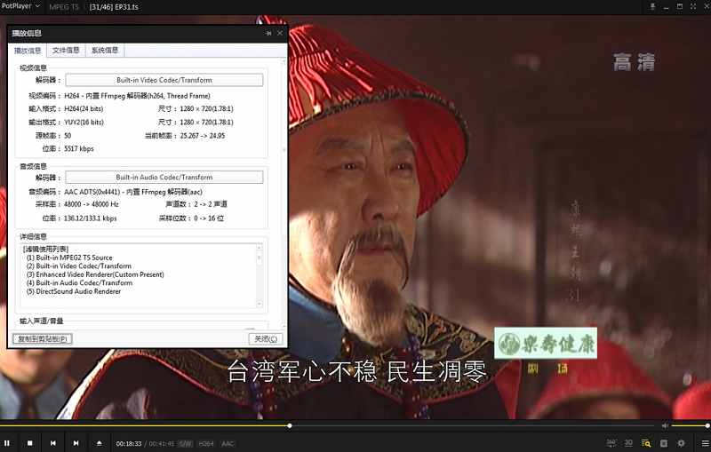This screenshot has height=452, width=711.
Task: Click the Built-in Audio Codec/Transform button
Action: [x=164, y=178]
